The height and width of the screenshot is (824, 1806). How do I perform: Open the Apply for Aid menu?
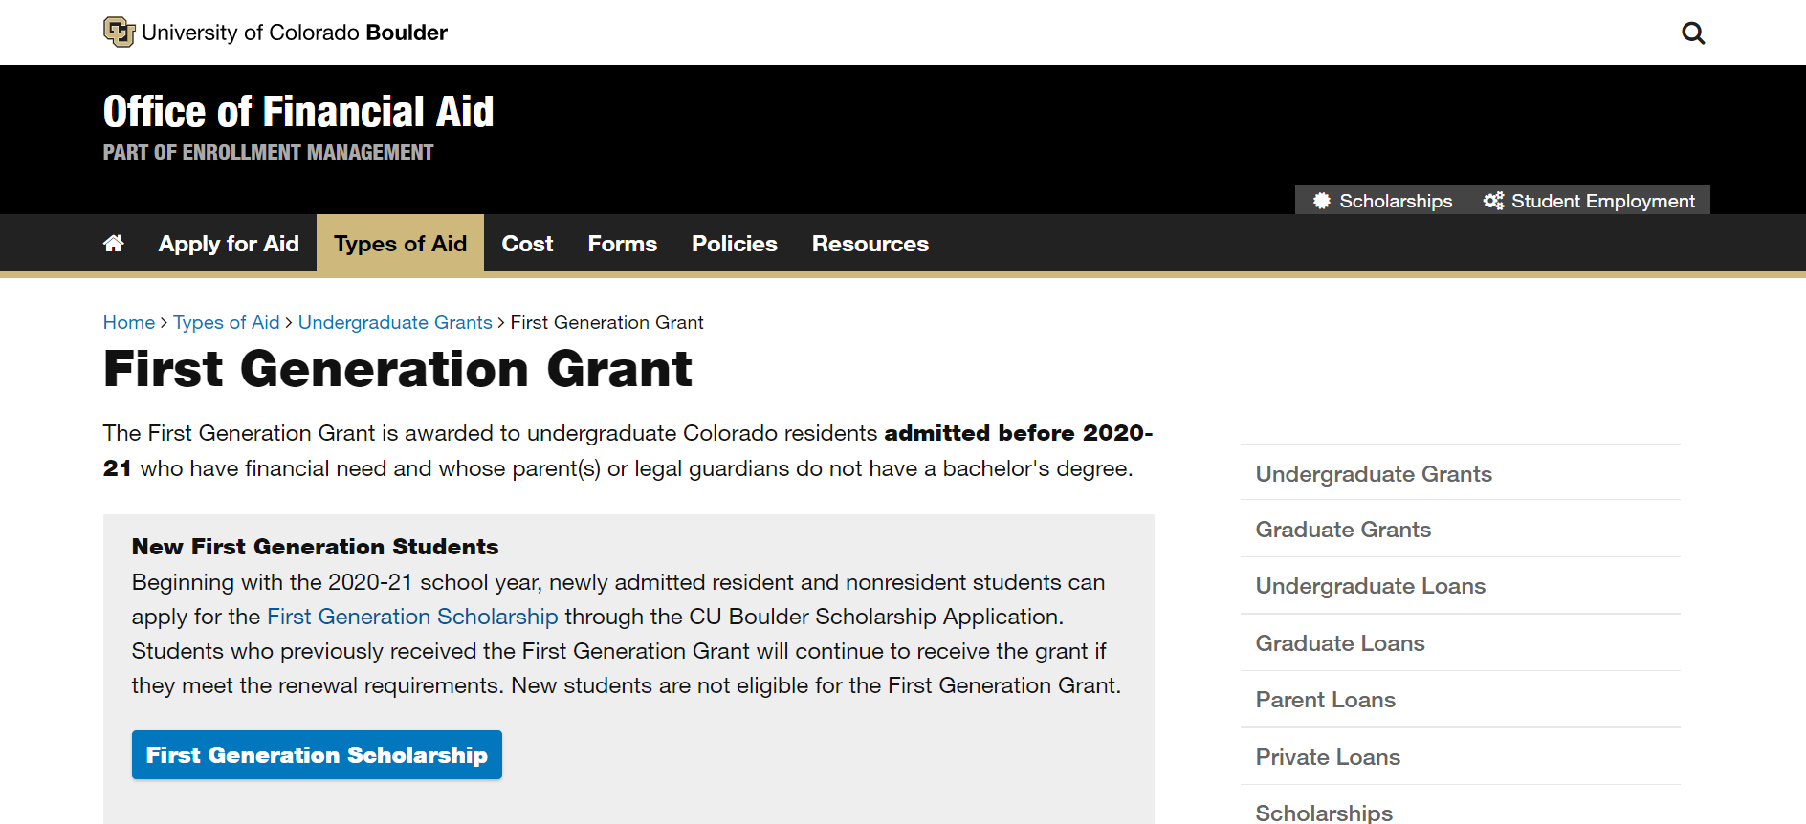(229, 244)
